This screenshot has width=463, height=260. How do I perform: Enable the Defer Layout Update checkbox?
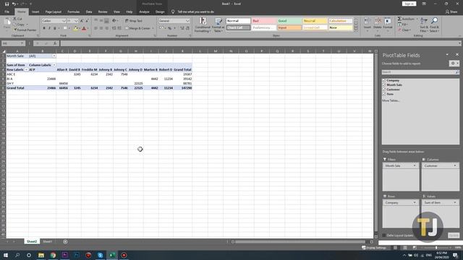point(384,235)
